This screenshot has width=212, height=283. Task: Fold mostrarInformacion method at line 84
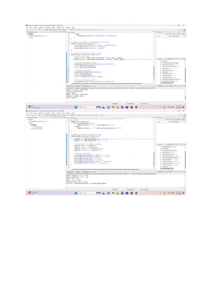click(70, 43)
